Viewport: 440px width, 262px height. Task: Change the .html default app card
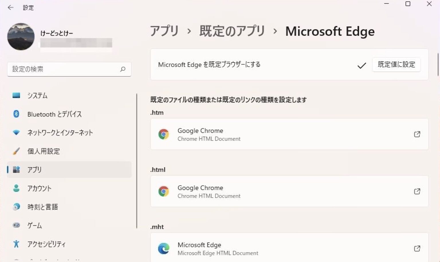[x=289, y=191]
